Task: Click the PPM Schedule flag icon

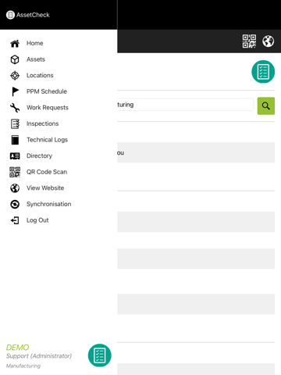Action: pos(15,91)
